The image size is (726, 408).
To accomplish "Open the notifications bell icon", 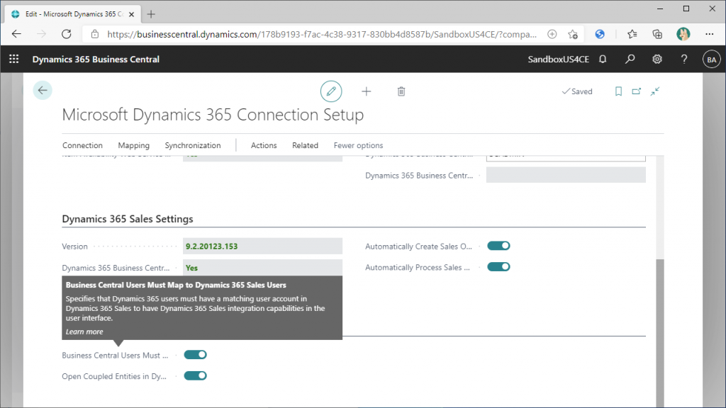I will pos(603,59).
